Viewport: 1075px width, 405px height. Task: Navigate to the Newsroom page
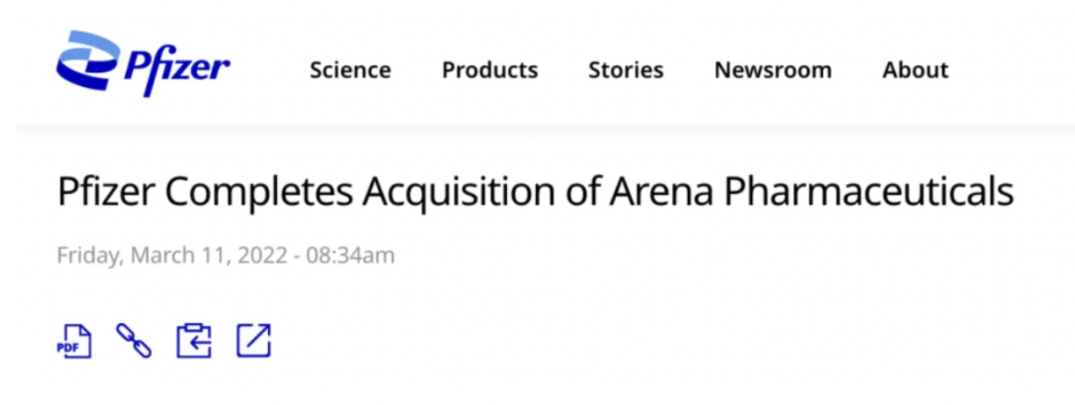tap(772, 70)
